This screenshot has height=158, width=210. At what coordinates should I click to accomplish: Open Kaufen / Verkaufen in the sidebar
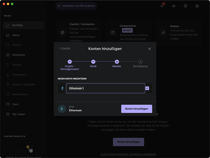point(24,84)
